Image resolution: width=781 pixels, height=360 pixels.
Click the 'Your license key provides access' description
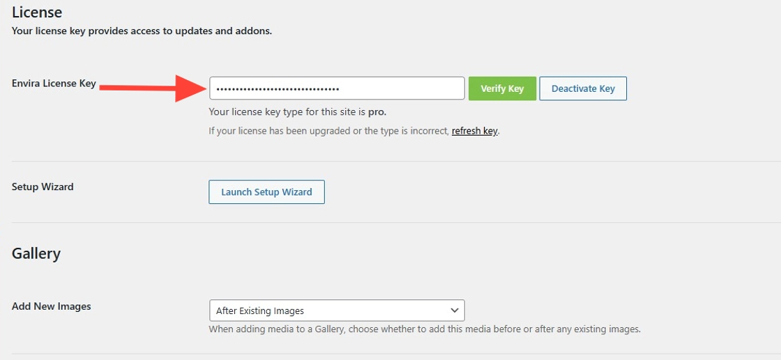tap(142, 31)
